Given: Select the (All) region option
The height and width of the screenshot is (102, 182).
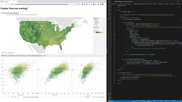Looking at the screenshot, I should pyautogui.click(x=95, y=20).
